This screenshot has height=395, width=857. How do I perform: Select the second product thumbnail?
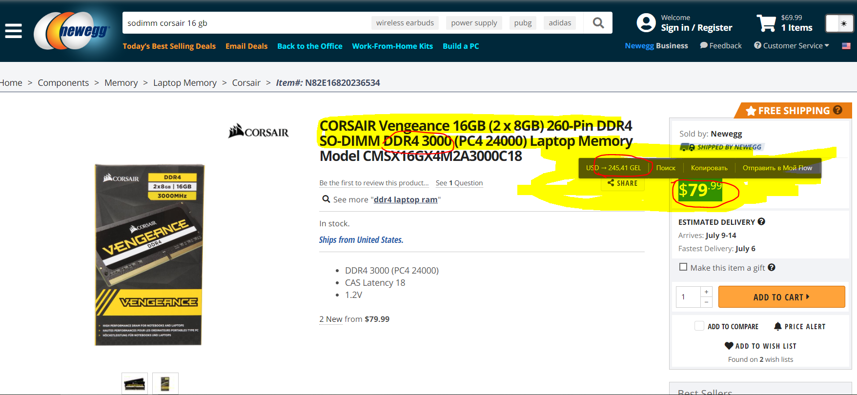(165, 384)
